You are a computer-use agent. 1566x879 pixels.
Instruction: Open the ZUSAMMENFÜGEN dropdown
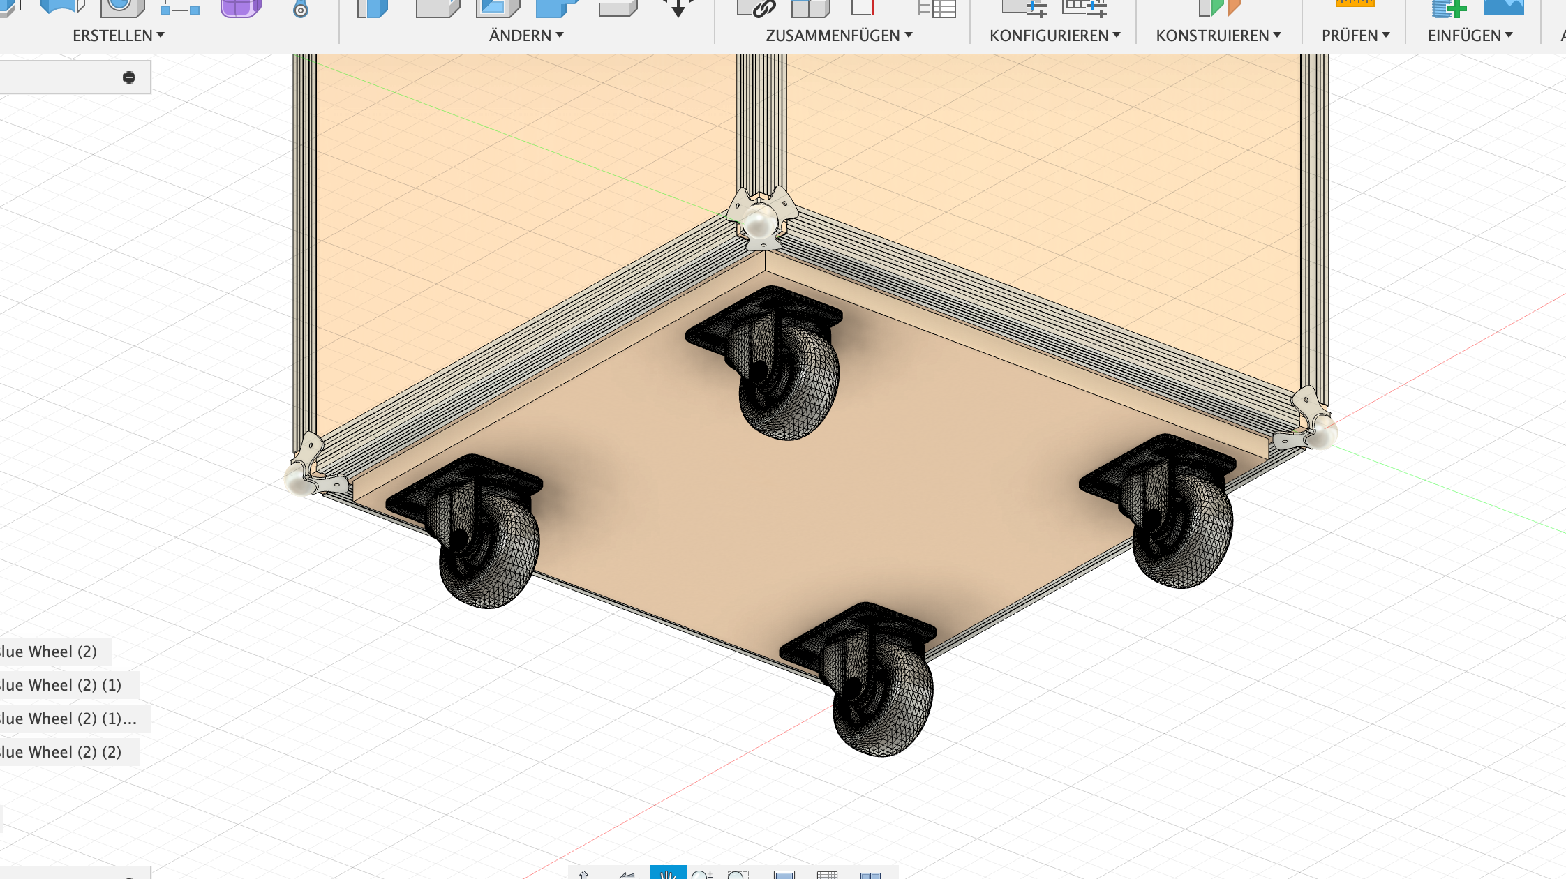pos(839,36)
